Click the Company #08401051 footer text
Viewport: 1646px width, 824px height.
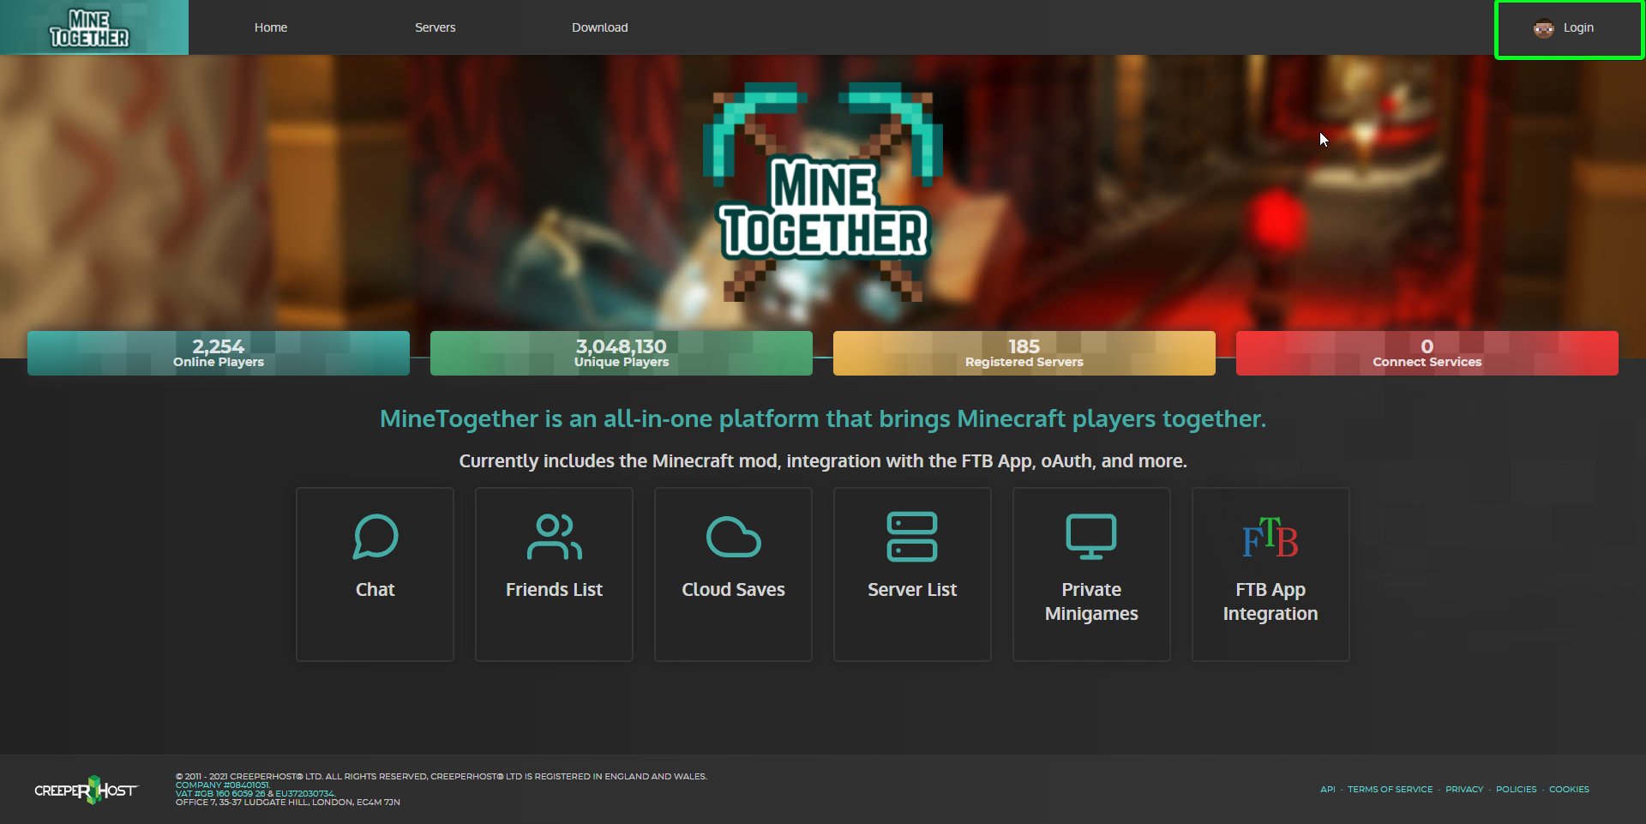click(223, 785)
